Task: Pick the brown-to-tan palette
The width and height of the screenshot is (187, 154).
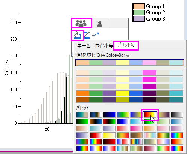Action: 136,135
